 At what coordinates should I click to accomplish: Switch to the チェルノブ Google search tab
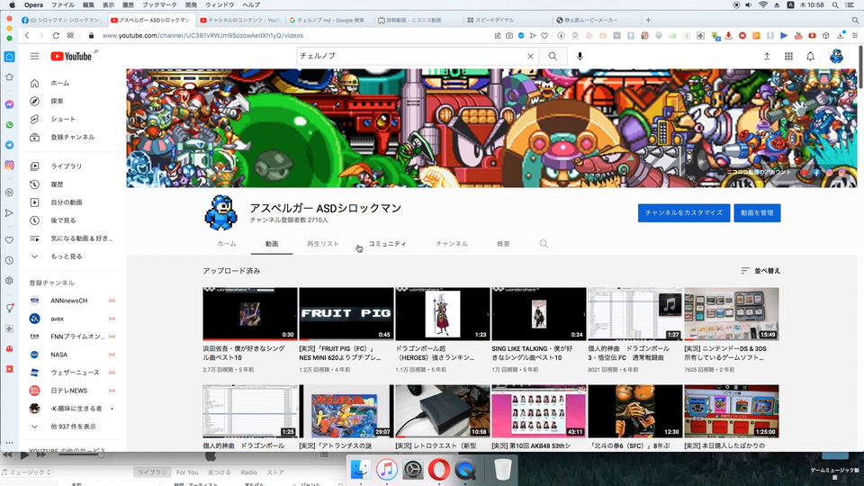click(x=330, y=20)
